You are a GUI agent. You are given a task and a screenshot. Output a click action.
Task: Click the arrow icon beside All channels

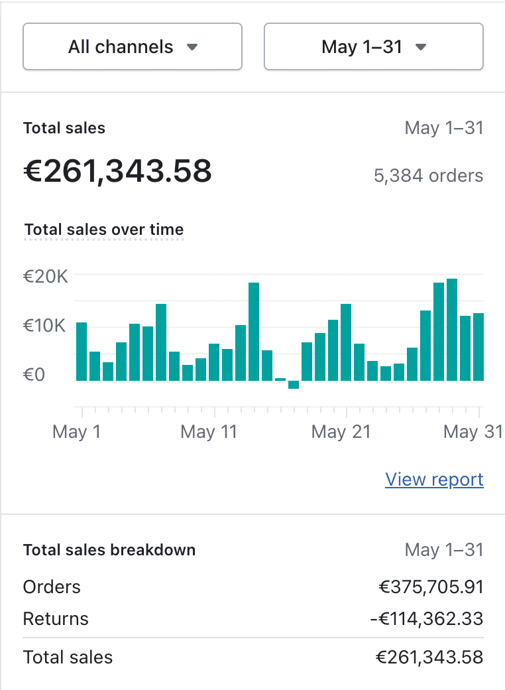192,47
